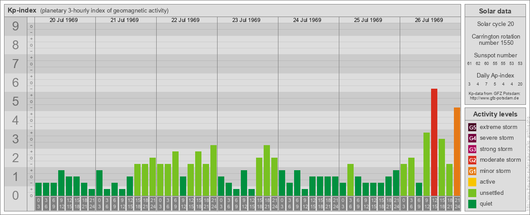530x215 pixels.
Task: Click the sunspot value 60
Action: click(487, 64)
